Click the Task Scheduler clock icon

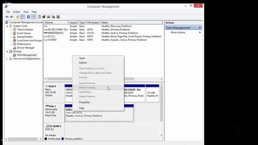pos(15,29)
